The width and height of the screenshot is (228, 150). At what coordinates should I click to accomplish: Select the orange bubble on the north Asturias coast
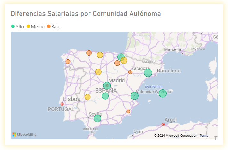click(89, 53)
